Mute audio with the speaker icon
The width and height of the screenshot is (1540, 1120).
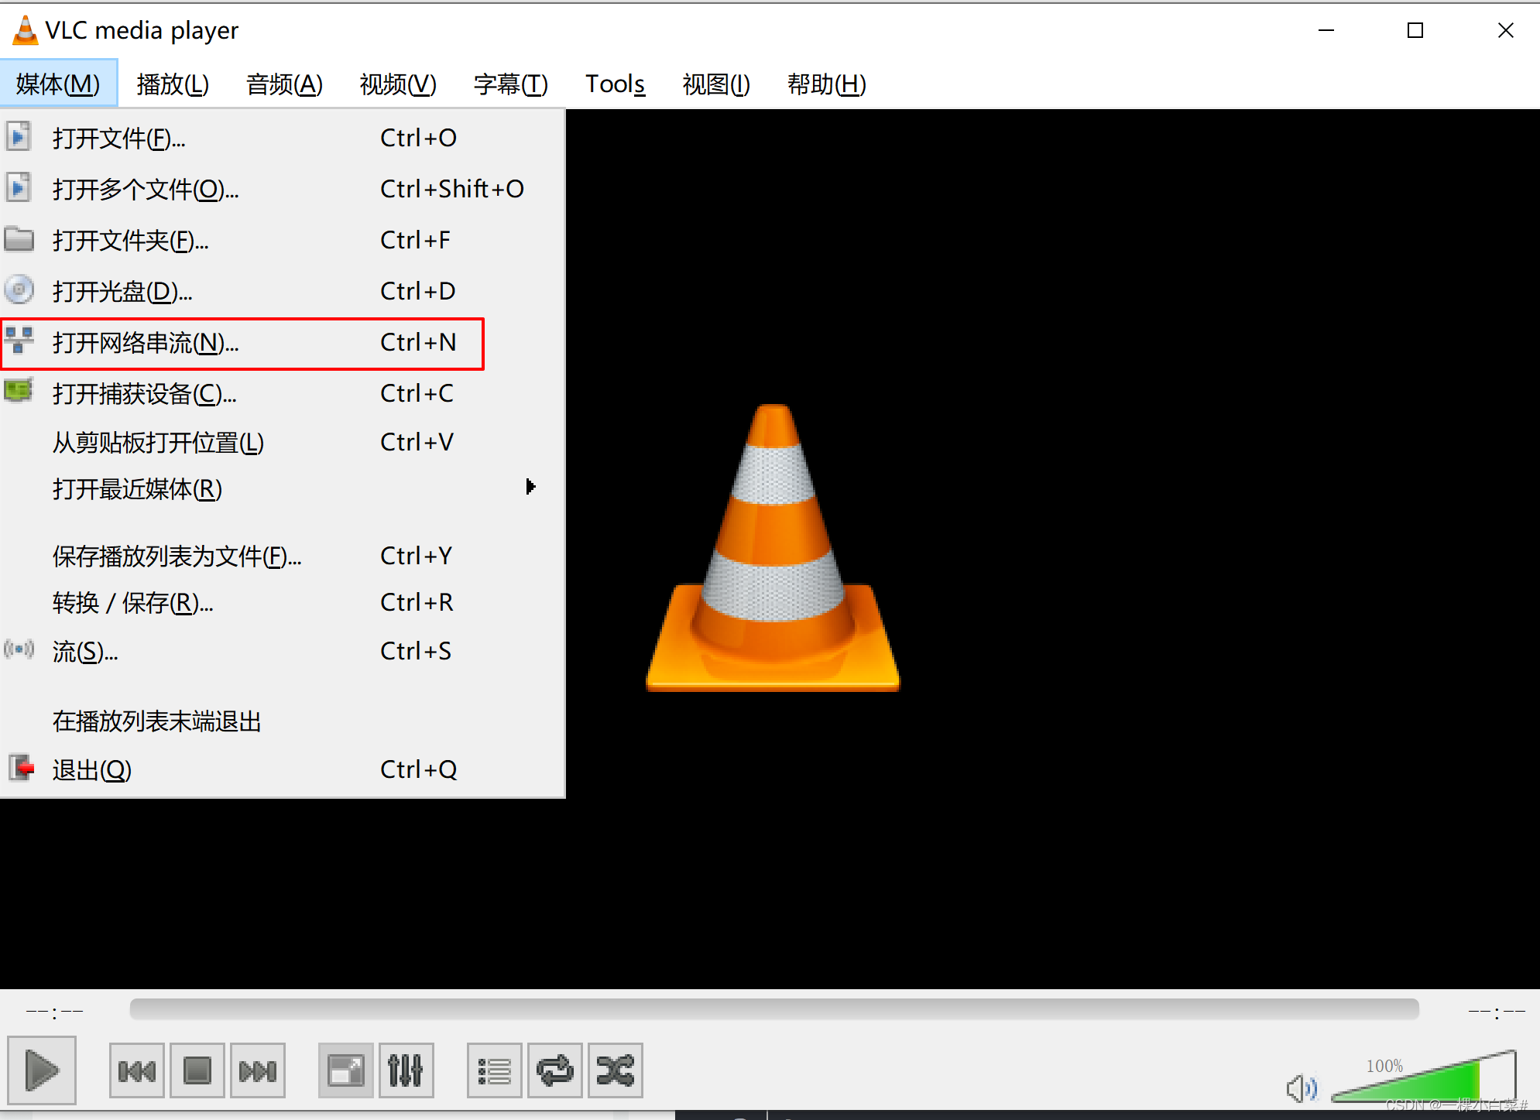1302,1088
